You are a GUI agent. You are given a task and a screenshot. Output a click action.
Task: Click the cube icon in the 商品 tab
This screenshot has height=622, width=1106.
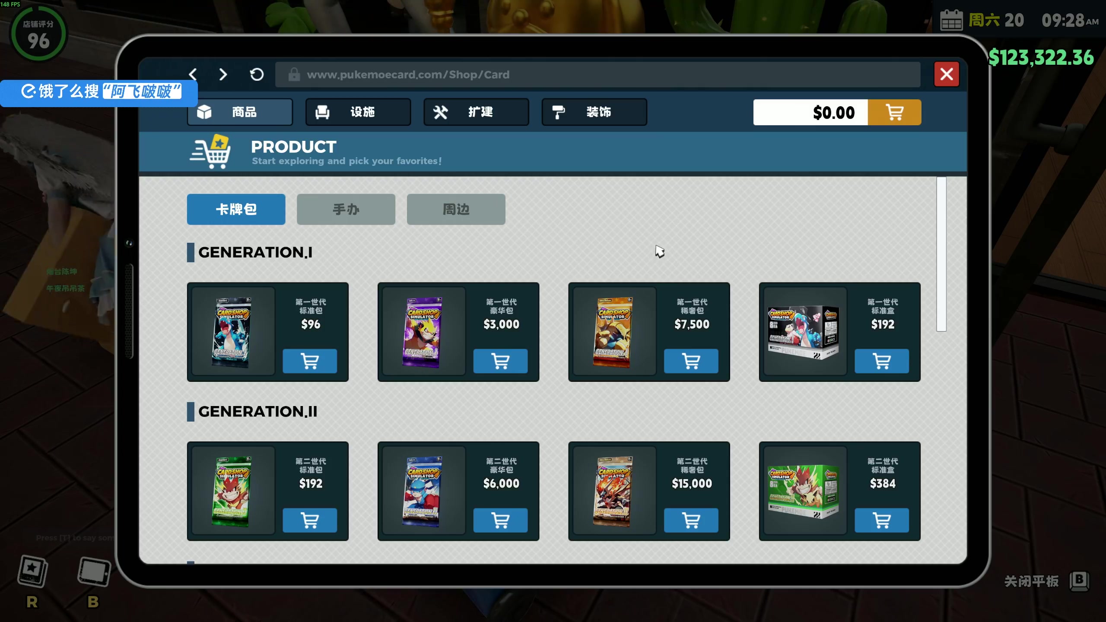pyautogui.click(x=204, y=112)
